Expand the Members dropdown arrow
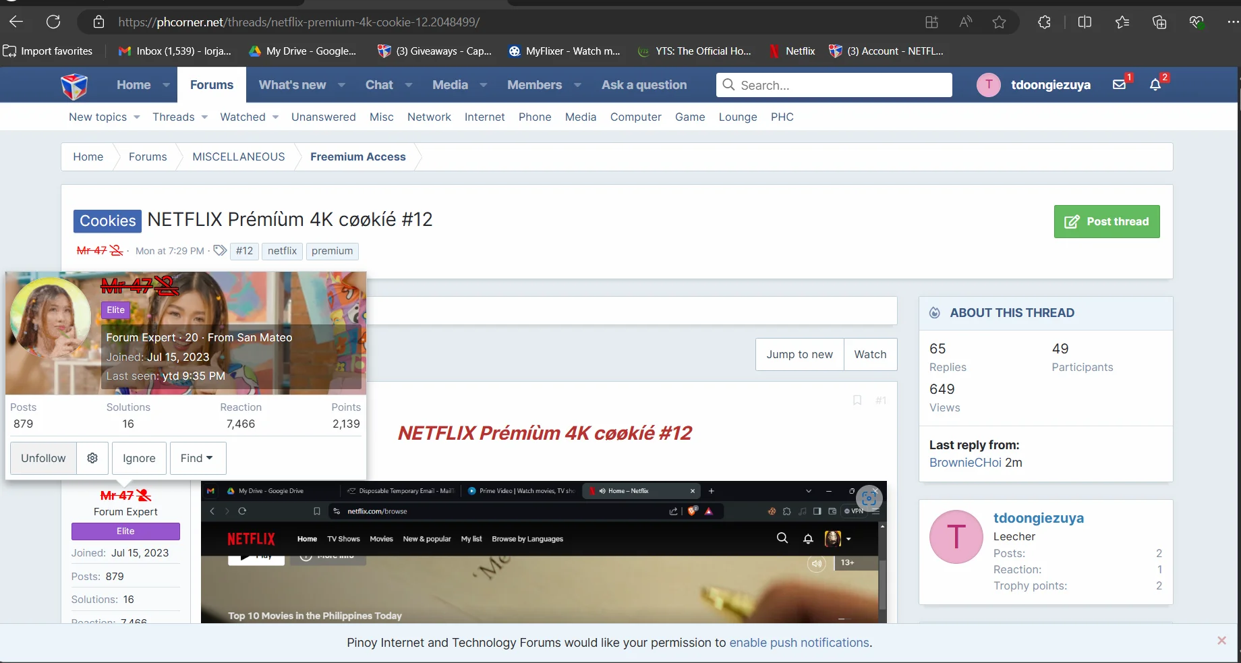This screenshot has height=663, width=1241. click(x=577, y=85)
